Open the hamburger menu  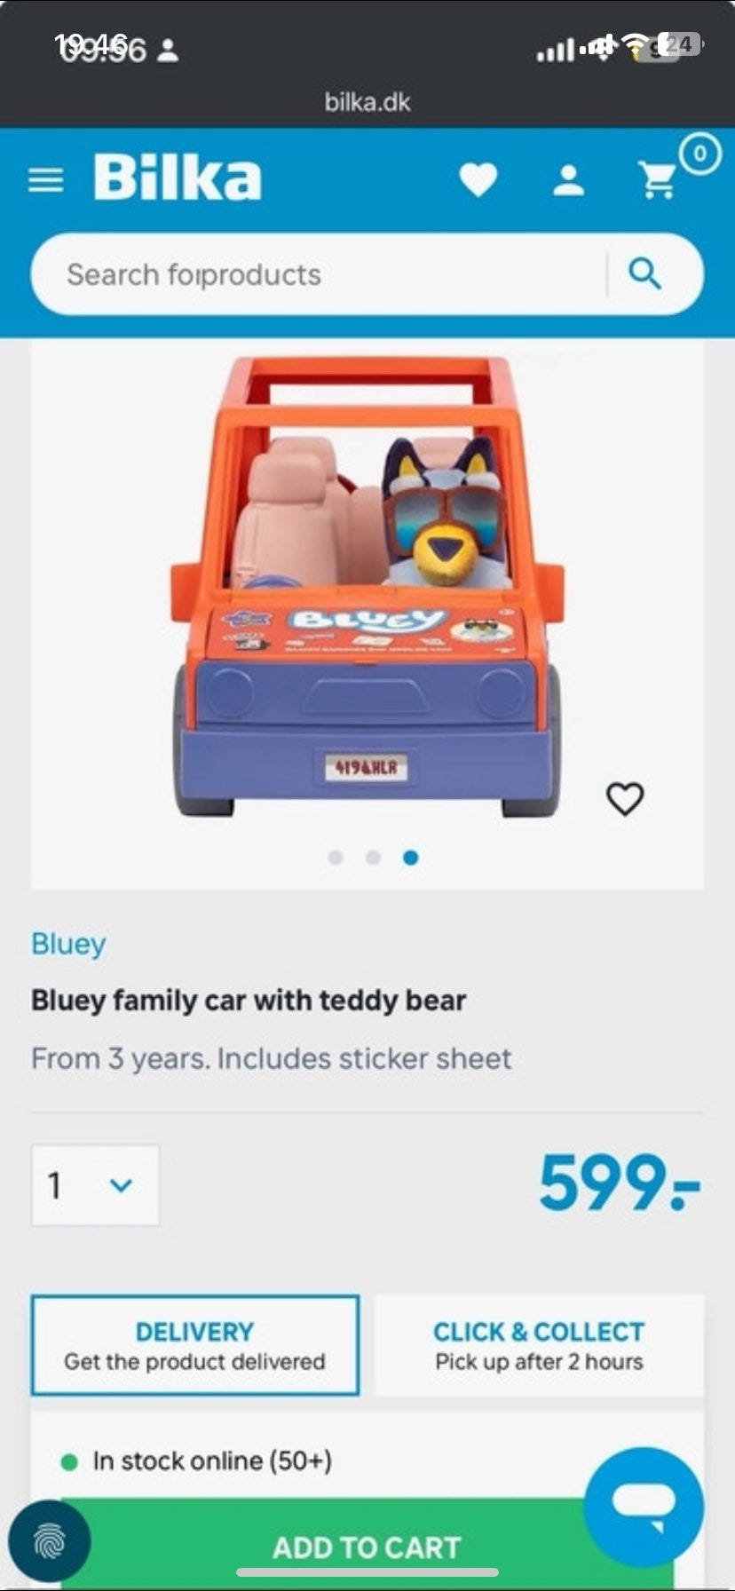coord(46,180)
